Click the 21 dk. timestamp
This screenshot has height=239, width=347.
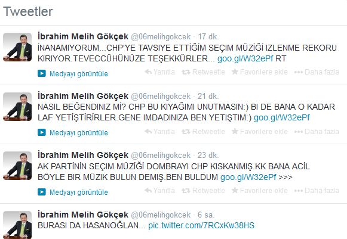pos(208,96)
